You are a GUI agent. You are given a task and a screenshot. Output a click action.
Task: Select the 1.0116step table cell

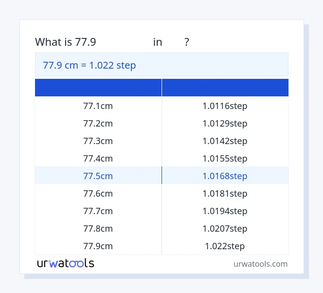[x=225, y=106]
